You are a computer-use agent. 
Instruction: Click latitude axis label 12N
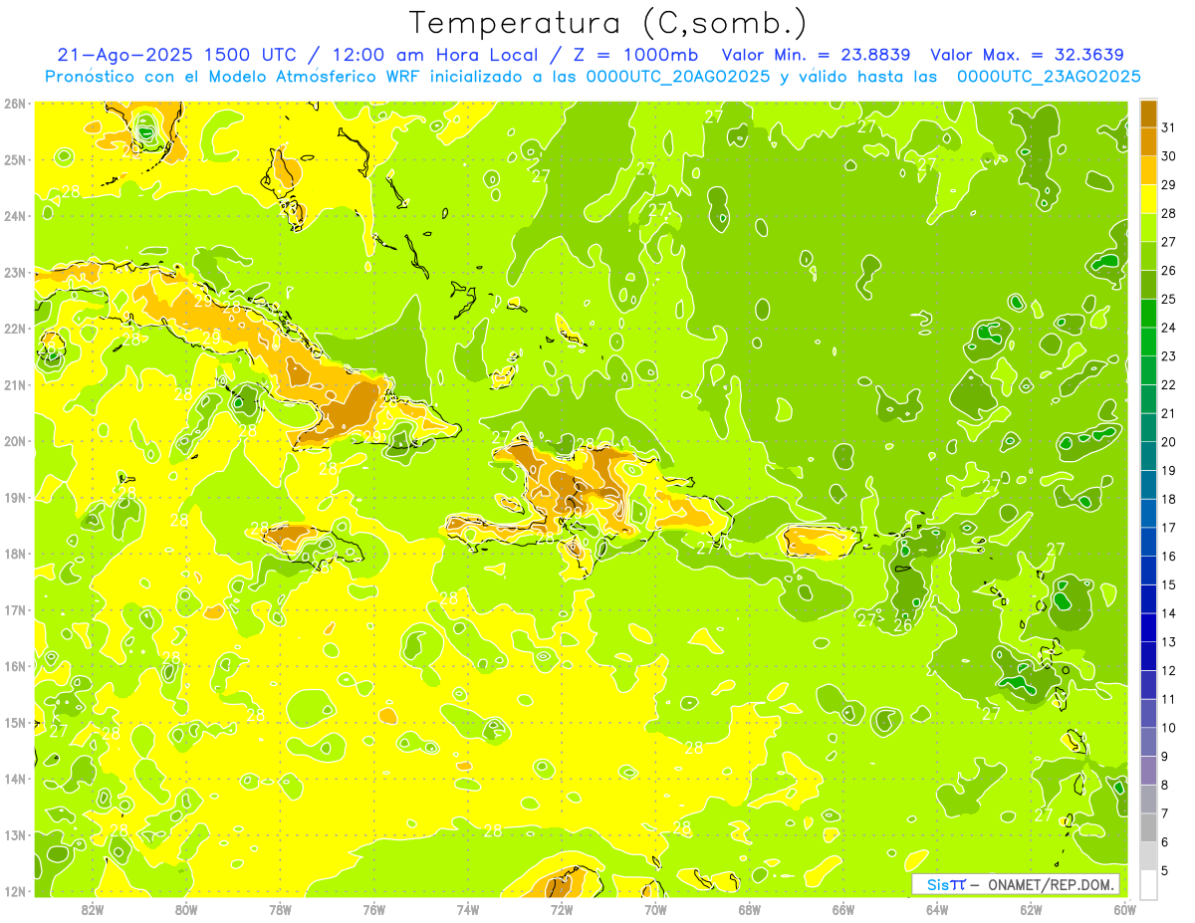pos(14,891)
